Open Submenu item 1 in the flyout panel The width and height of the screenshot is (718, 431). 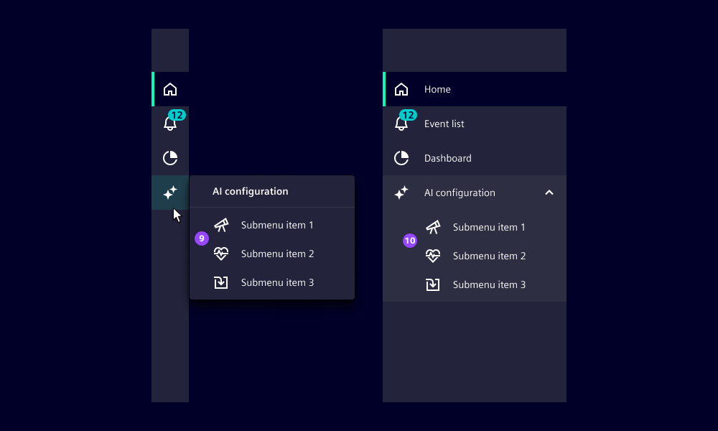(277, 225)
